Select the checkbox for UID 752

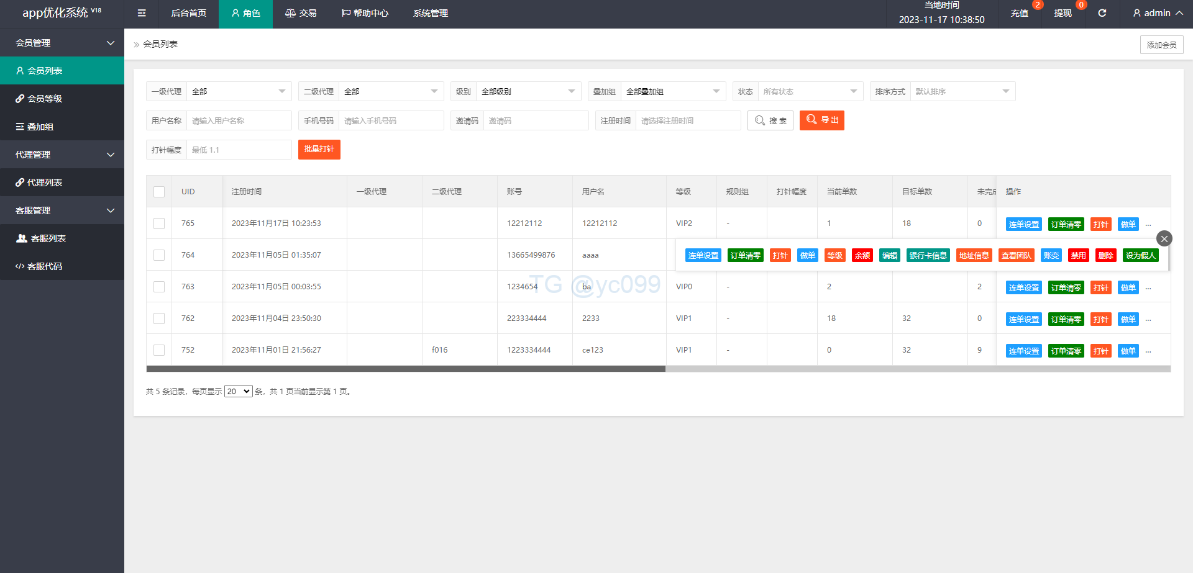pyautogui.click(x=159, y=350)
